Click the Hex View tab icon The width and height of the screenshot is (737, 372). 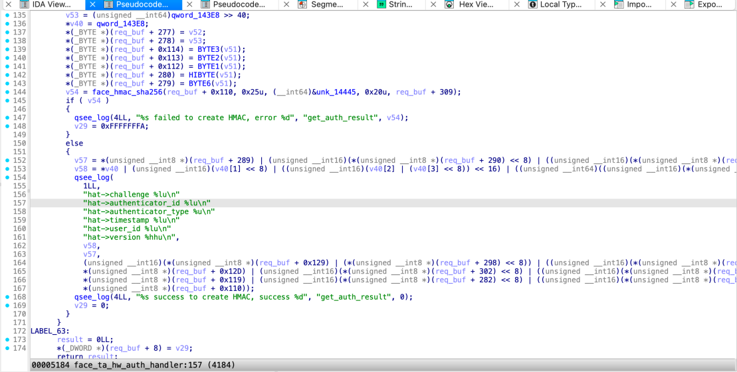(x=449, y=5)
